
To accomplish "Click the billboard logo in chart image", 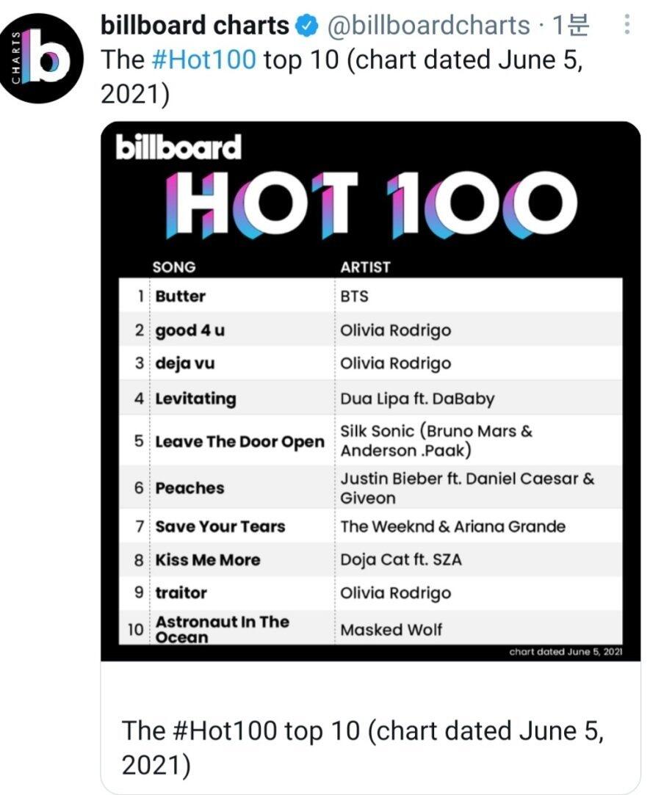I will (x=178, y=148).
